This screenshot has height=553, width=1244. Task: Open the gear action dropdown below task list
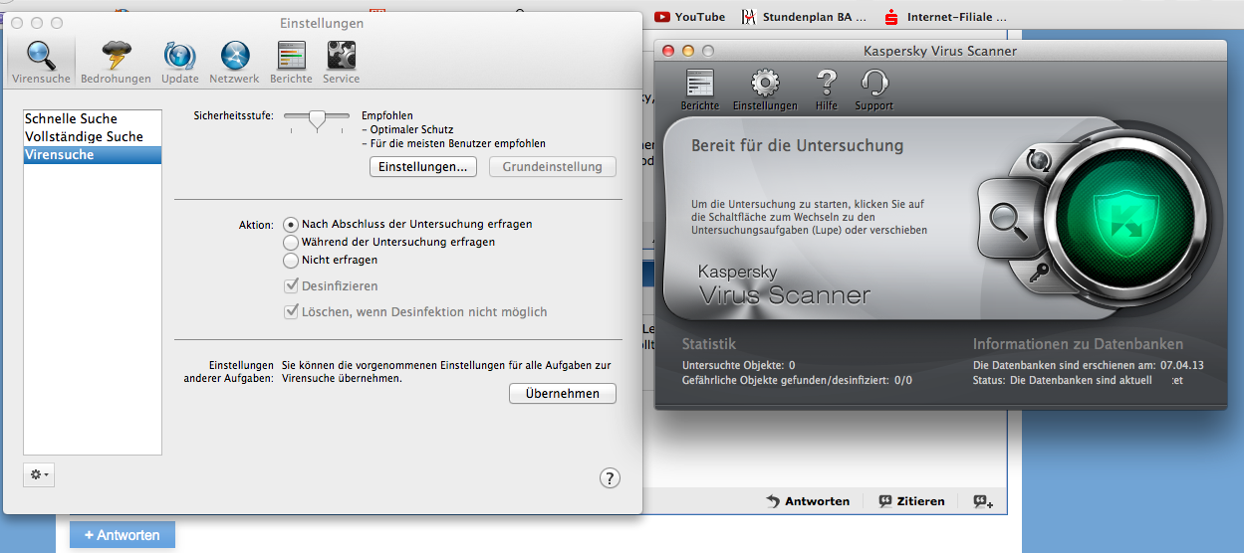39,474
